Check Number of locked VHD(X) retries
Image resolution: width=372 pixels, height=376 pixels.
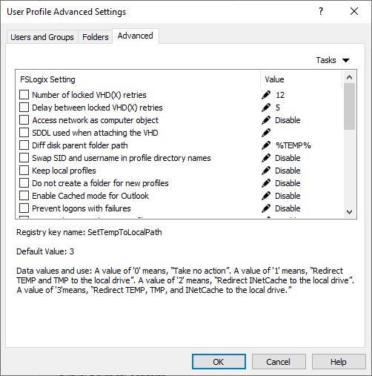24,95
